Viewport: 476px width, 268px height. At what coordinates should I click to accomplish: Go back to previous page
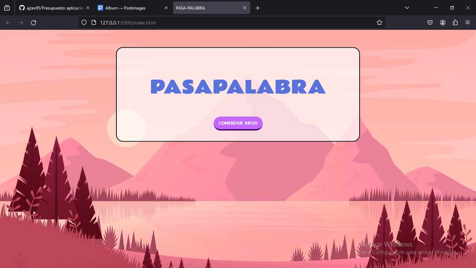(x=8, y=23)
